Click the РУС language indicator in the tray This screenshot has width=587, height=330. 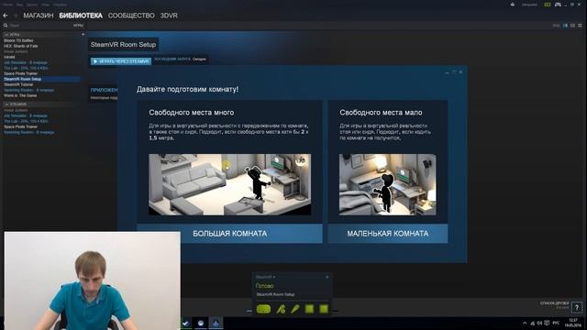click(x=557, y=323)
